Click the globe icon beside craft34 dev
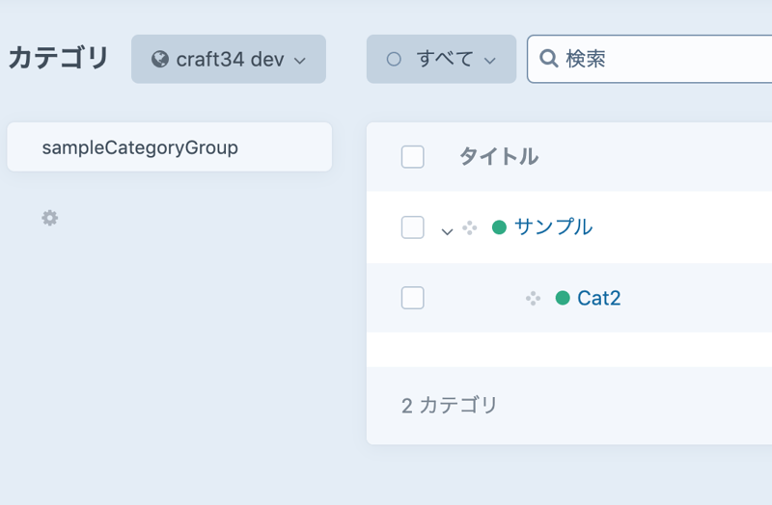The height and width of the screenshot is (505, 772). [x=160, y=60]
